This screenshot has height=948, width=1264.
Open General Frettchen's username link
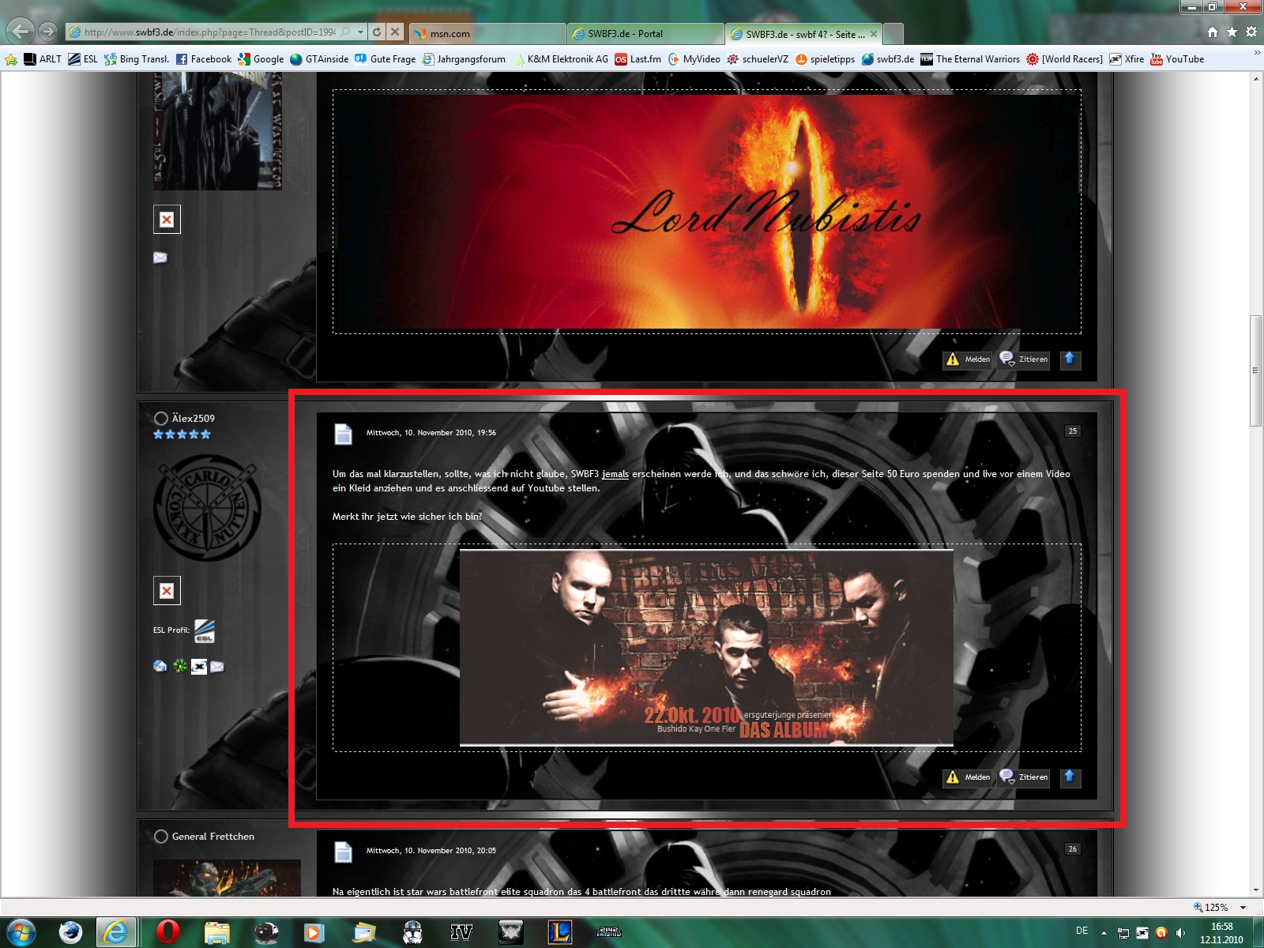tap(213, 837)
